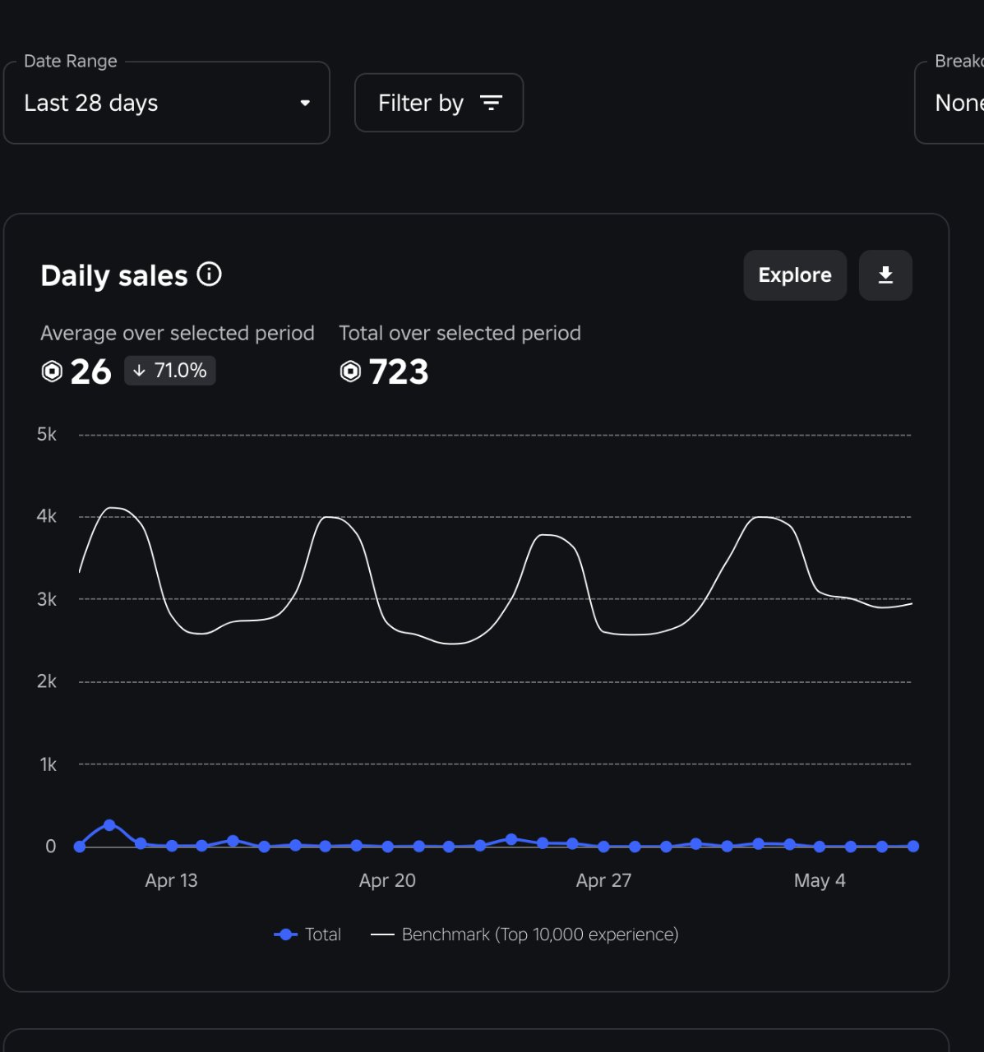Toggle the Benchmark series in chart legend
This screenshot has width=984, height=1052.
524,934
